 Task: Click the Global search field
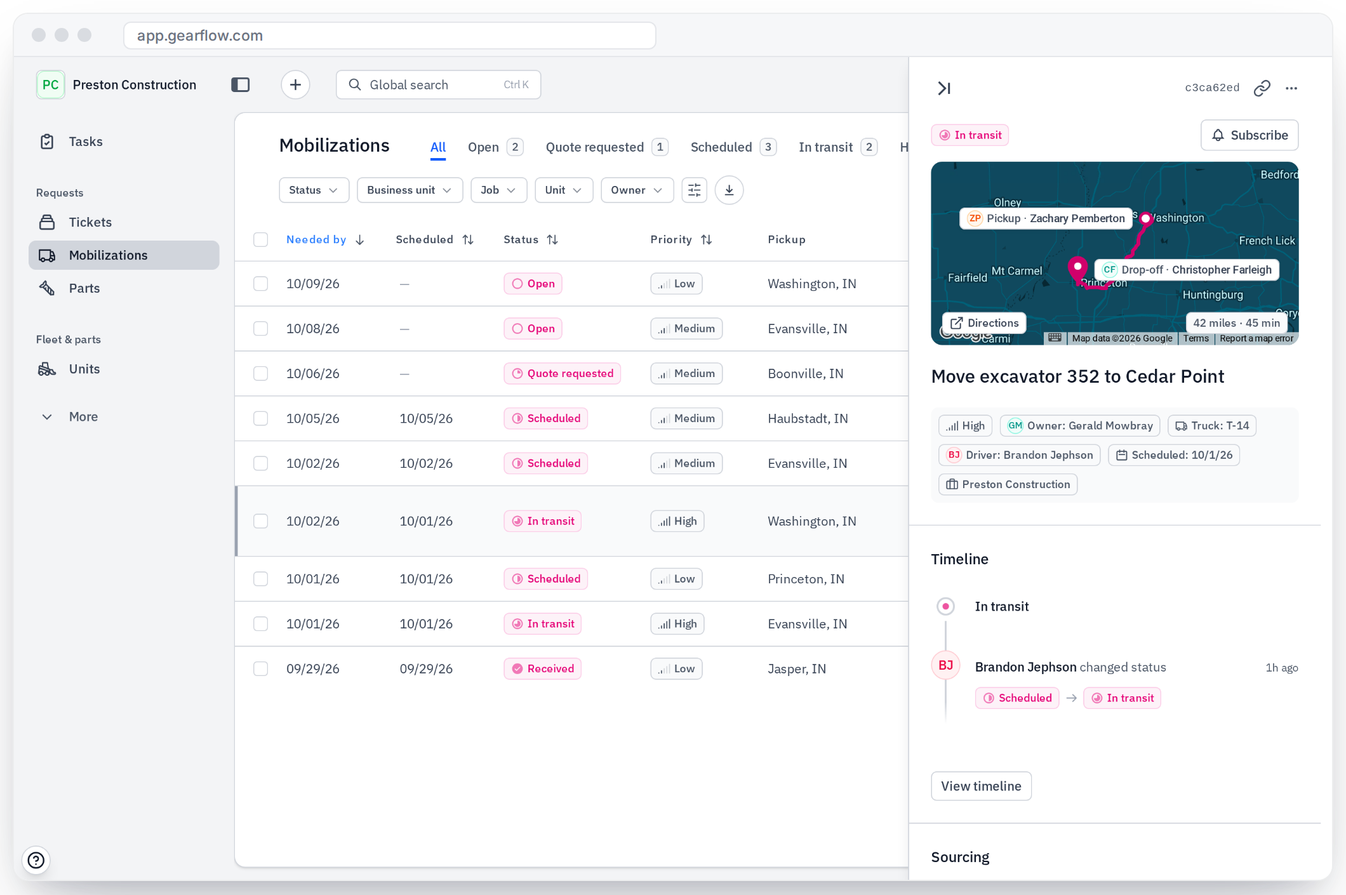pos(438,84)
